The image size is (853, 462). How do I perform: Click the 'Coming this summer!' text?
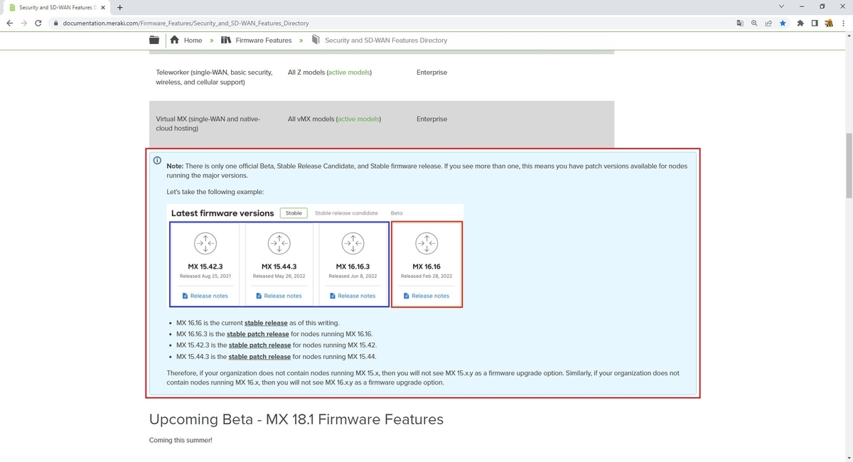point(181,440)
